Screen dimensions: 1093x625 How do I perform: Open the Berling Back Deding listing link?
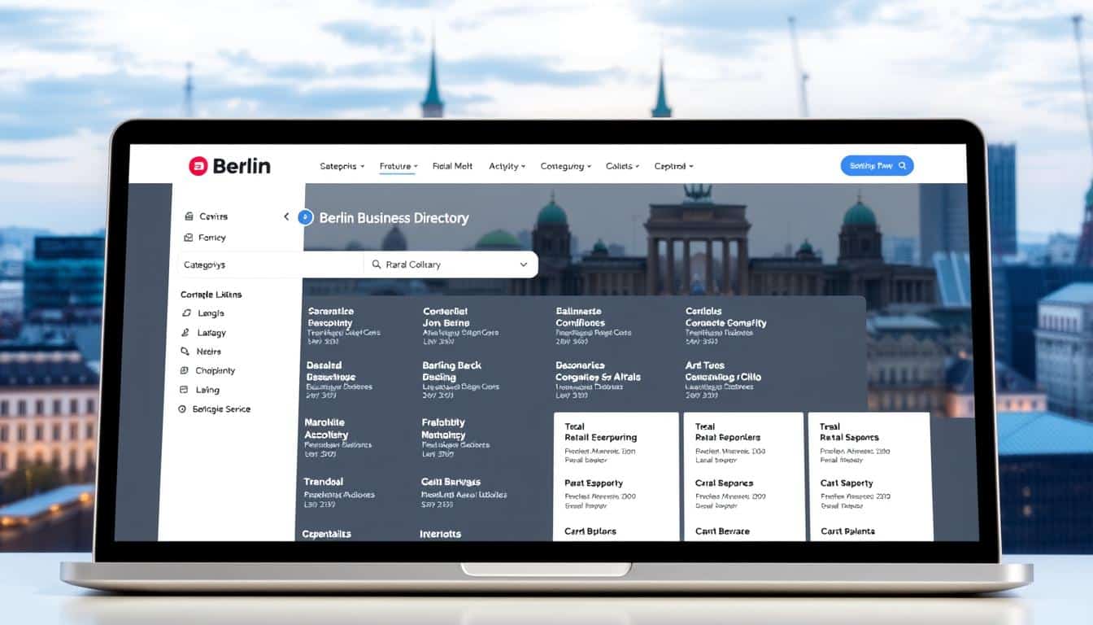(451, 371)
